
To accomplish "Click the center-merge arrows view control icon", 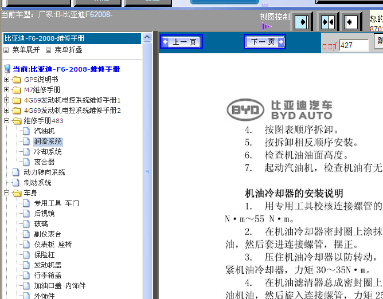I will point(328,22).
